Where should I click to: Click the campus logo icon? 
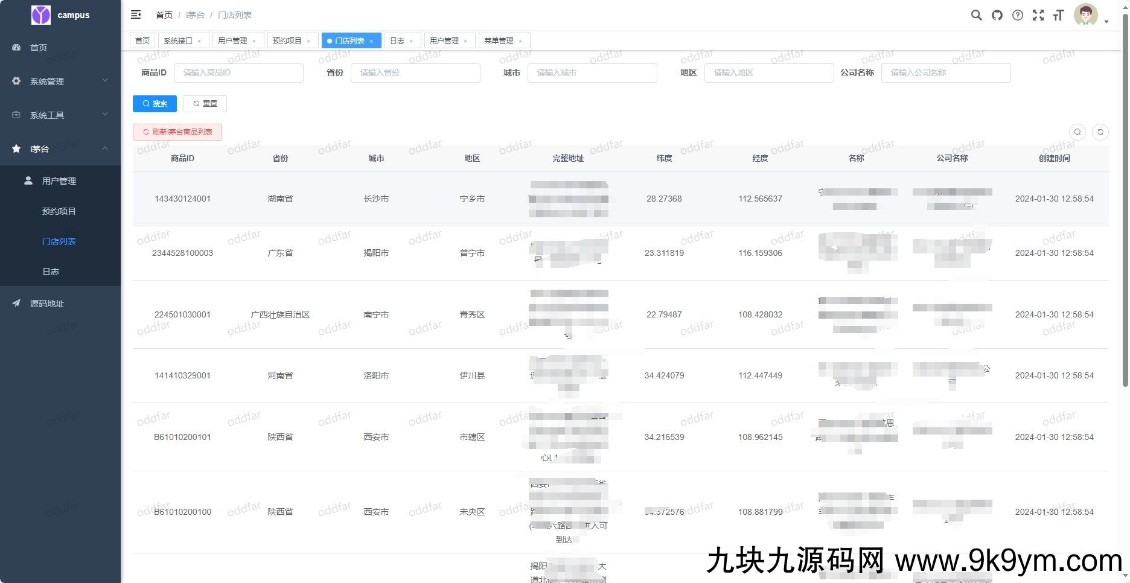point(40,14)
